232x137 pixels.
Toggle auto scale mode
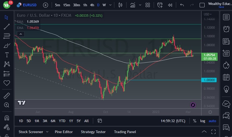[212, 121]
